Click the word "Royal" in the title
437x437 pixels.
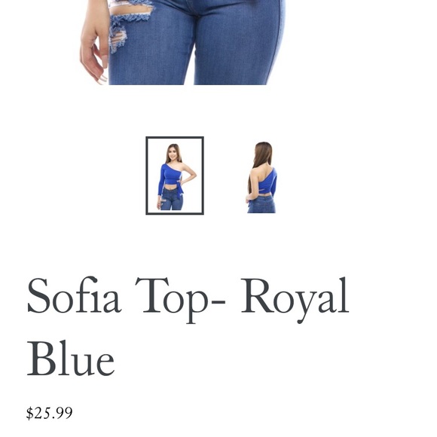point(295,300)
